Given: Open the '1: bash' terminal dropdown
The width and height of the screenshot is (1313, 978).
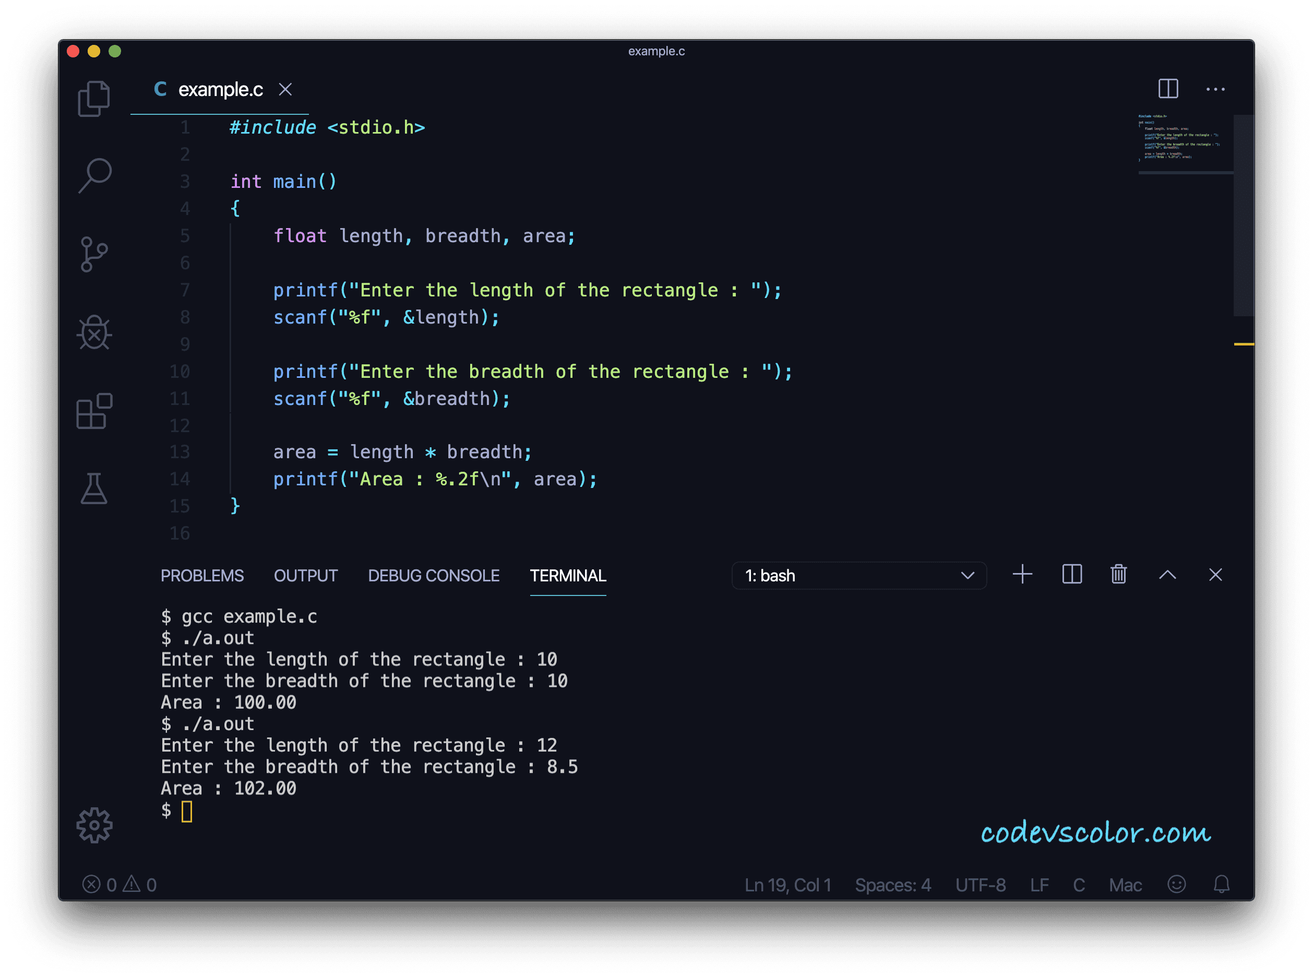Looking at the screenshot, I should coord(858,576).
